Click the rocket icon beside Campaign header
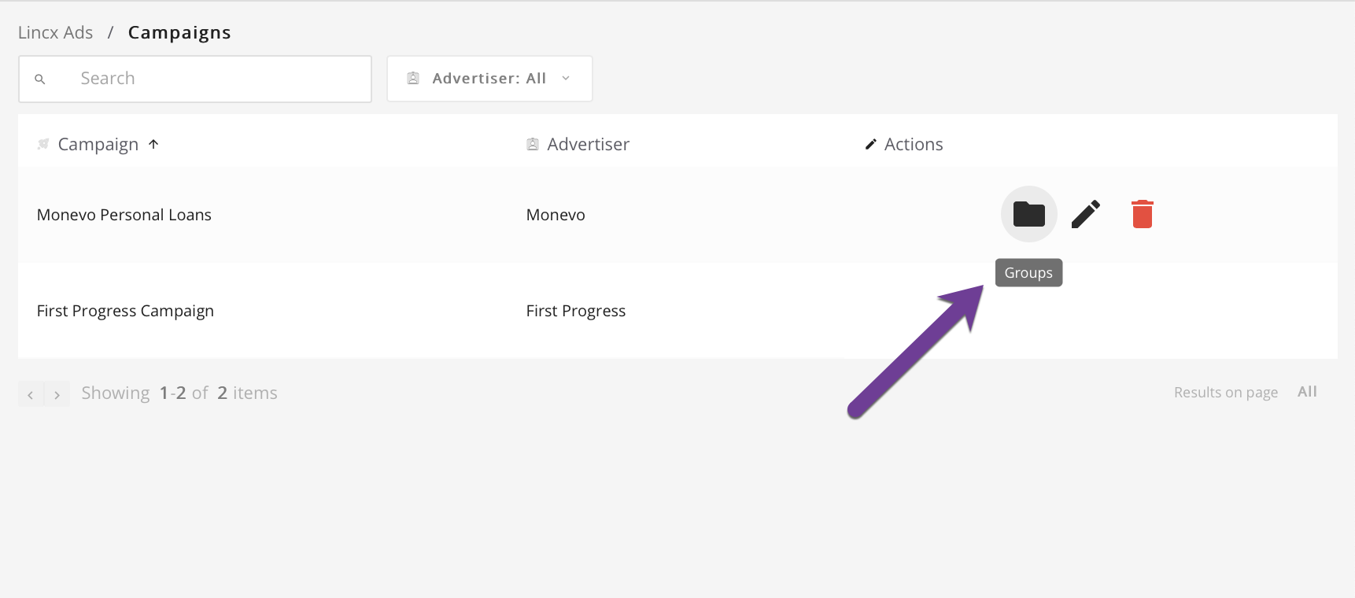Screen dimensions: 1355x598 [x=43, y=144]
